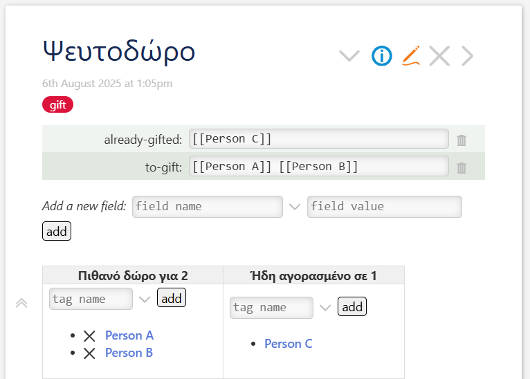530x379 pixels.
Task: Click add button for new field
Action: 57,232
